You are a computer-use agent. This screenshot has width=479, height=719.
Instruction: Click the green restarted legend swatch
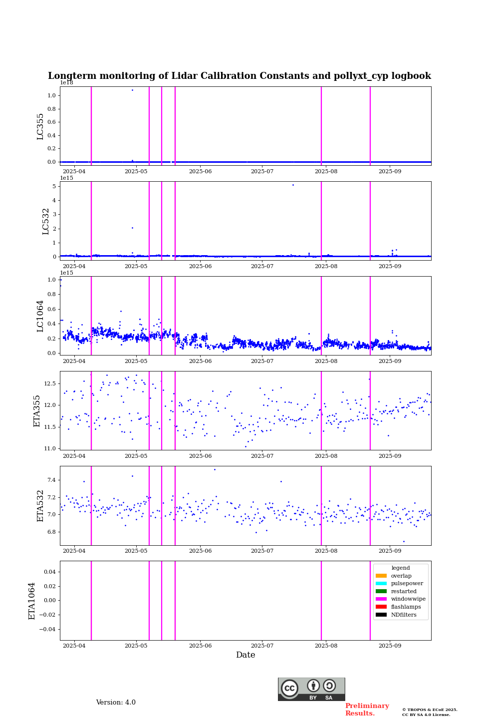pos(381,591)
